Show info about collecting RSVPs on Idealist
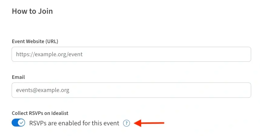This screenshot has height=136, width=260. [x=126, y=123]
